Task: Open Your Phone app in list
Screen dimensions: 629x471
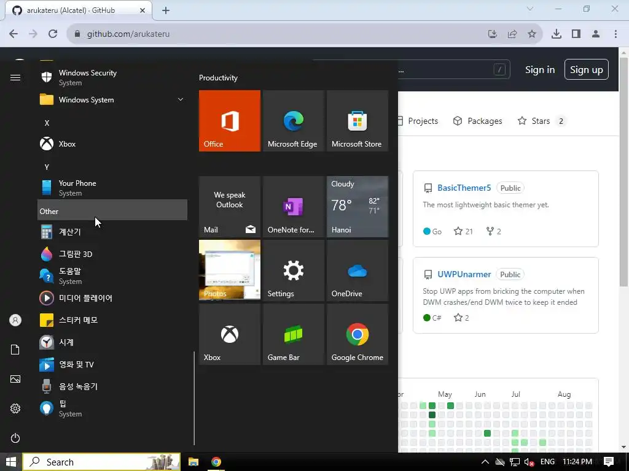Action: tap(112, 188)
